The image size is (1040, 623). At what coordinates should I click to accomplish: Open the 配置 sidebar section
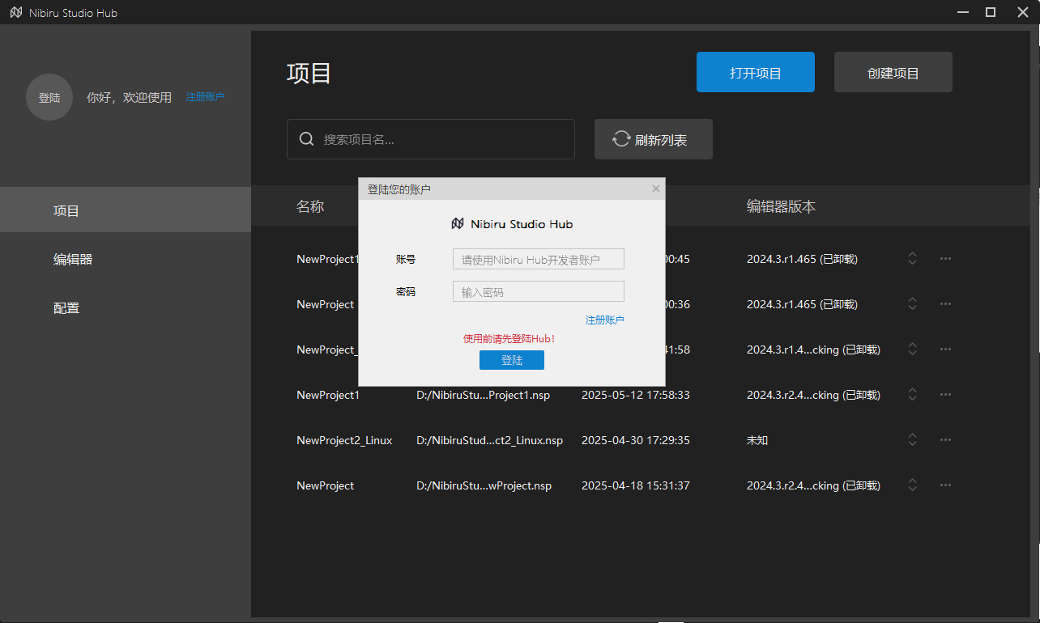click(66, 308)
